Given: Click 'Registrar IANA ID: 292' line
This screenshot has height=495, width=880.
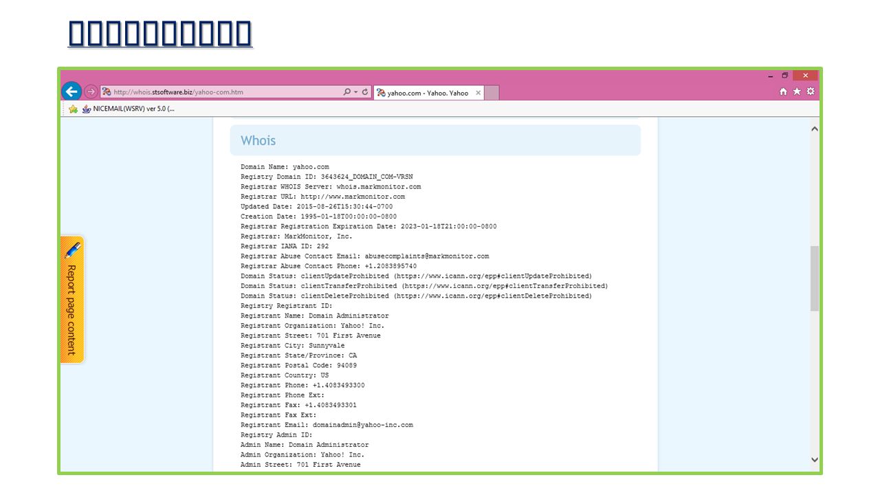Looking at the screenshot, I should coord(285,246).
